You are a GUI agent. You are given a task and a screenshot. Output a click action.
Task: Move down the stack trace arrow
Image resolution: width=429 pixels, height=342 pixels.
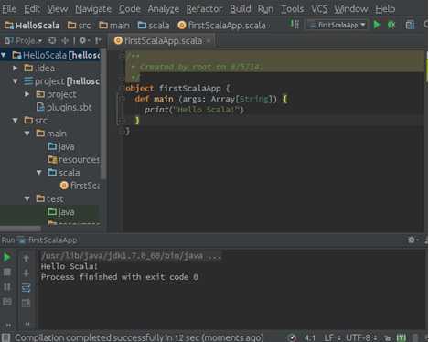point(27,273)
